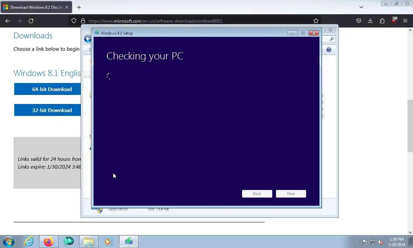
Task: Save page to Pocket
Action: click(x=359, y=21)
